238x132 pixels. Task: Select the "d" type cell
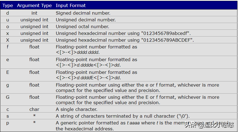(x=8, y=13)
